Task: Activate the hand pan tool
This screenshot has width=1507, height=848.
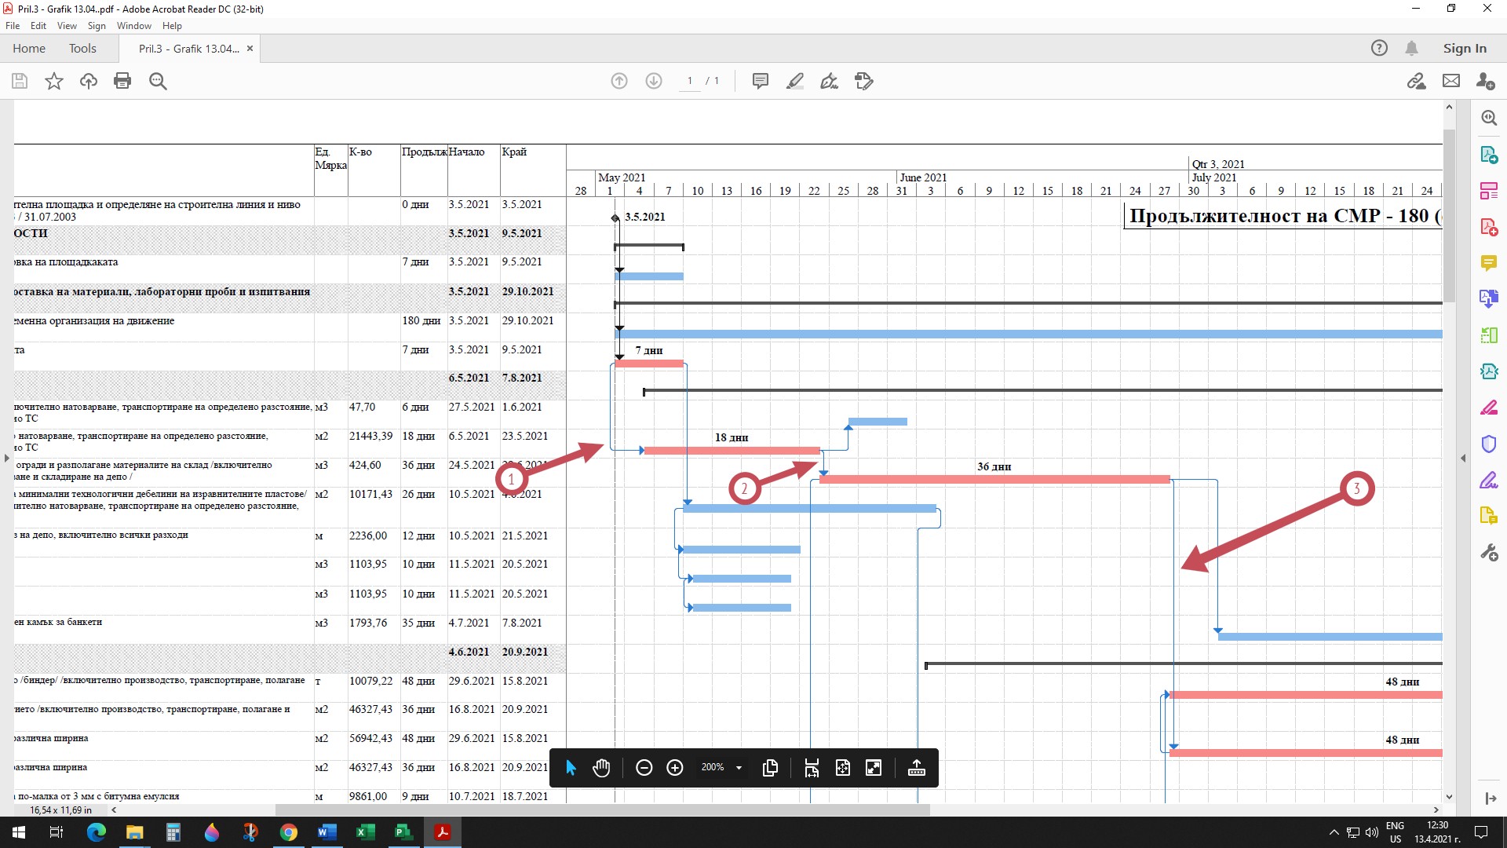Action: coord(601,768)
